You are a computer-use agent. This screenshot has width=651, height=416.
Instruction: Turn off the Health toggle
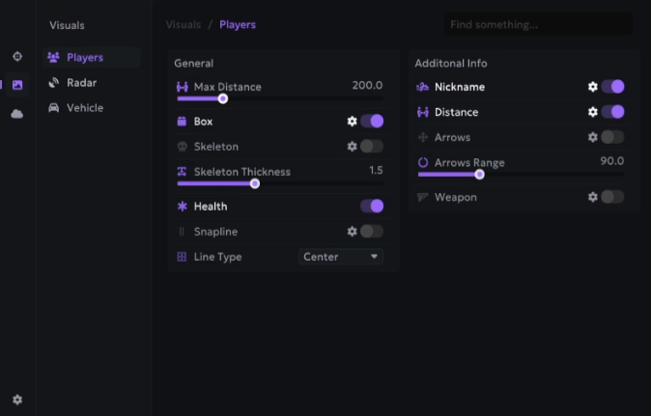372,207
